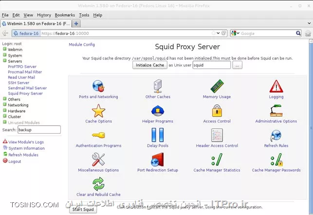Expand the Cluster category
313x215 pixels.
(4, 116)
